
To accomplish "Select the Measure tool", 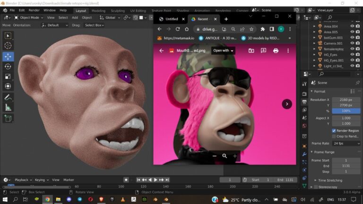I will [x=8, y=108].
